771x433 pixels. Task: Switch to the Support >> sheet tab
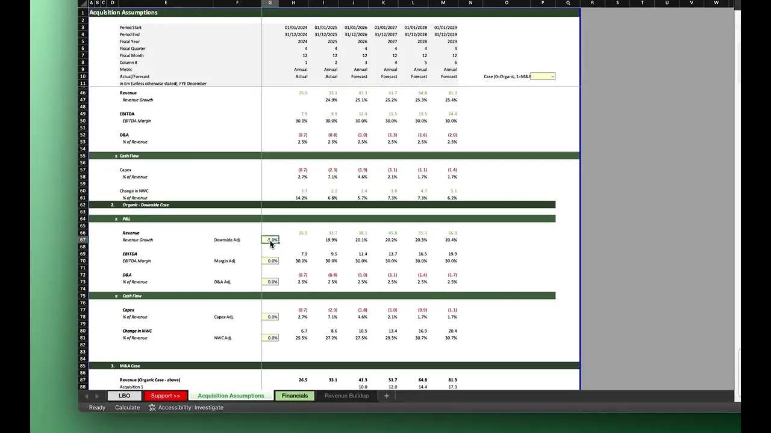(x=165, y=396)
